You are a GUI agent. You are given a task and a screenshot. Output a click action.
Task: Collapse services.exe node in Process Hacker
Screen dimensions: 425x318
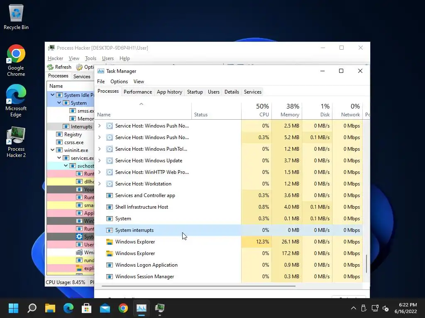point(59,158)
